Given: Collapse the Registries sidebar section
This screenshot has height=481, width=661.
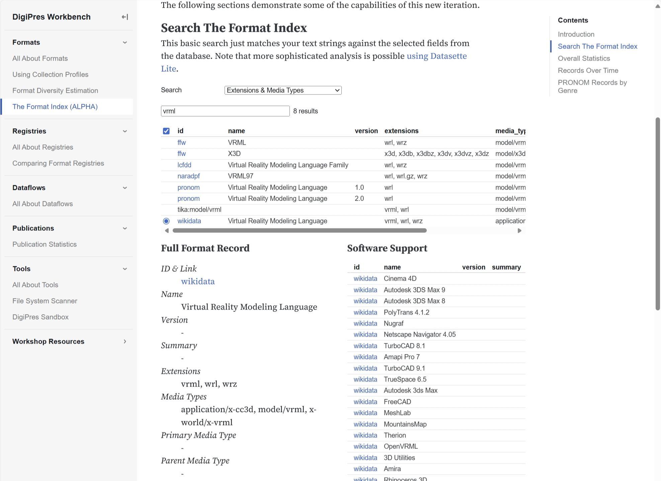Looking at the screenshot, I should click(125, 131).
